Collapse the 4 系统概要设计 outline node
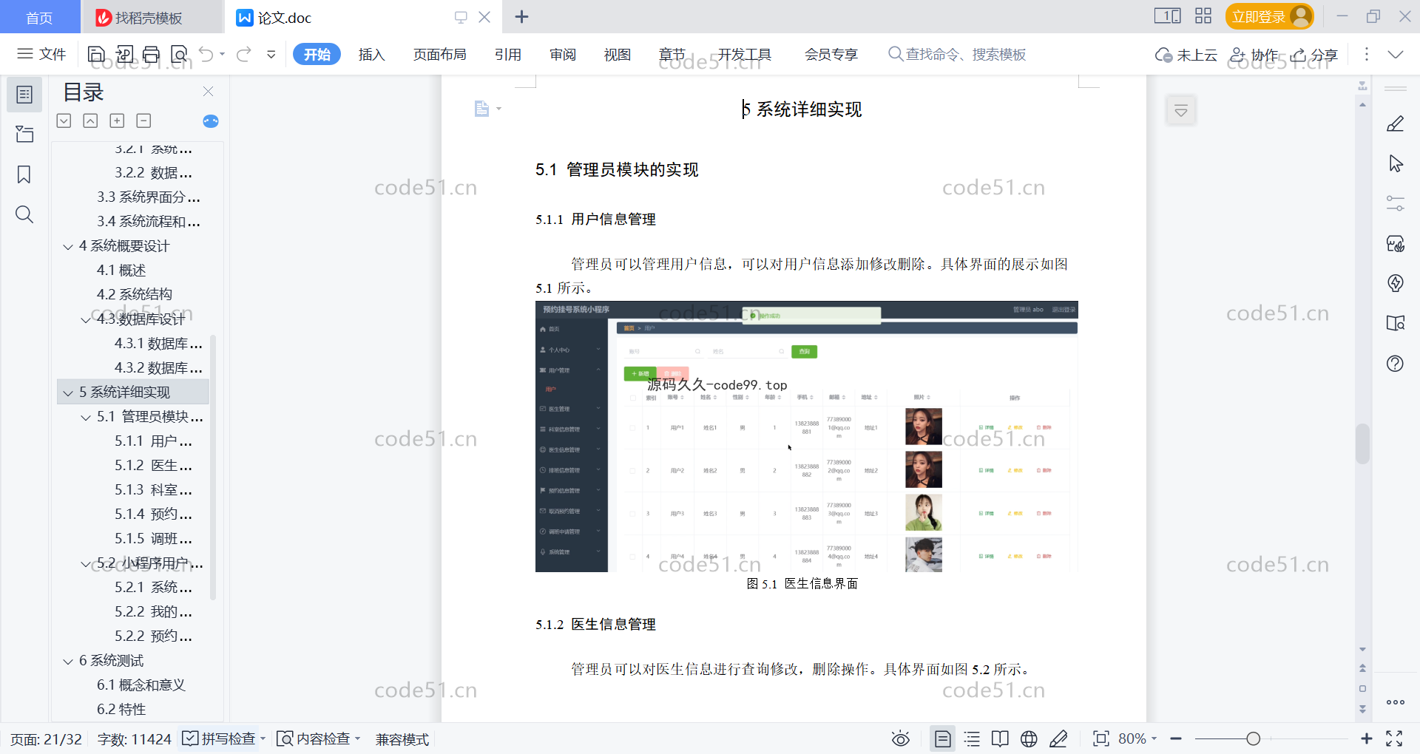The height and width of the screenshot is (754, 1420). (68, 246)
